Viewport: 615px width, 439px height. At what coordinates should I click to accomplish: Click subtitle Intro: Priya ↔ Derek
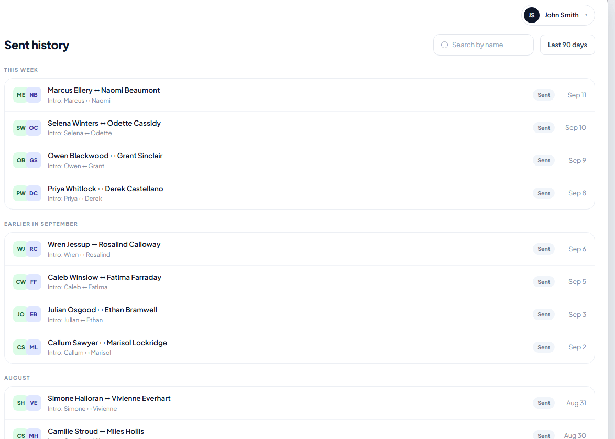75,199
